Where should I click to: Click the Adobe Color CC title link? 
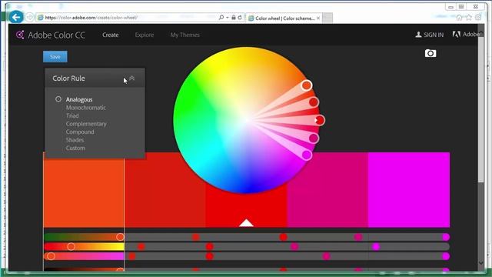coord(56,35)
